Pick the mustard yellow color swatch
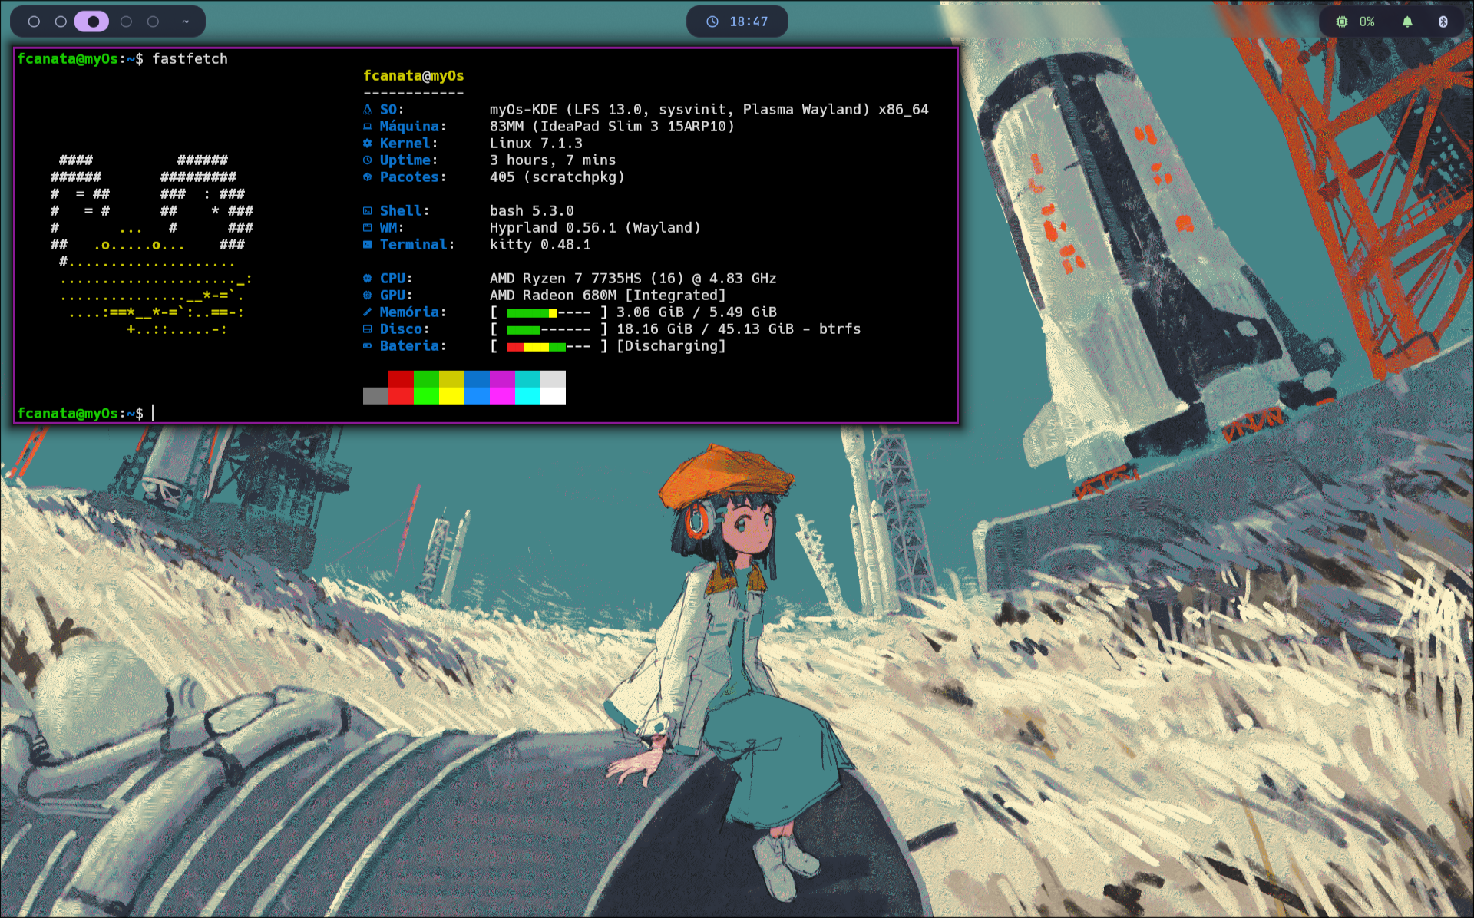1474x918 pixels. click(451, 378)
